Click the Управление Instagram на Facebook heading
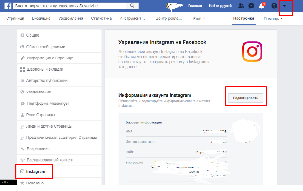The image size is (303, 191). [162, 42]
